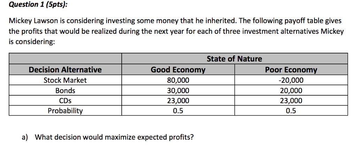Click the 0.5 probability under Poor Economy
This screenshot has height=147, width=357.
pos(291,111)
